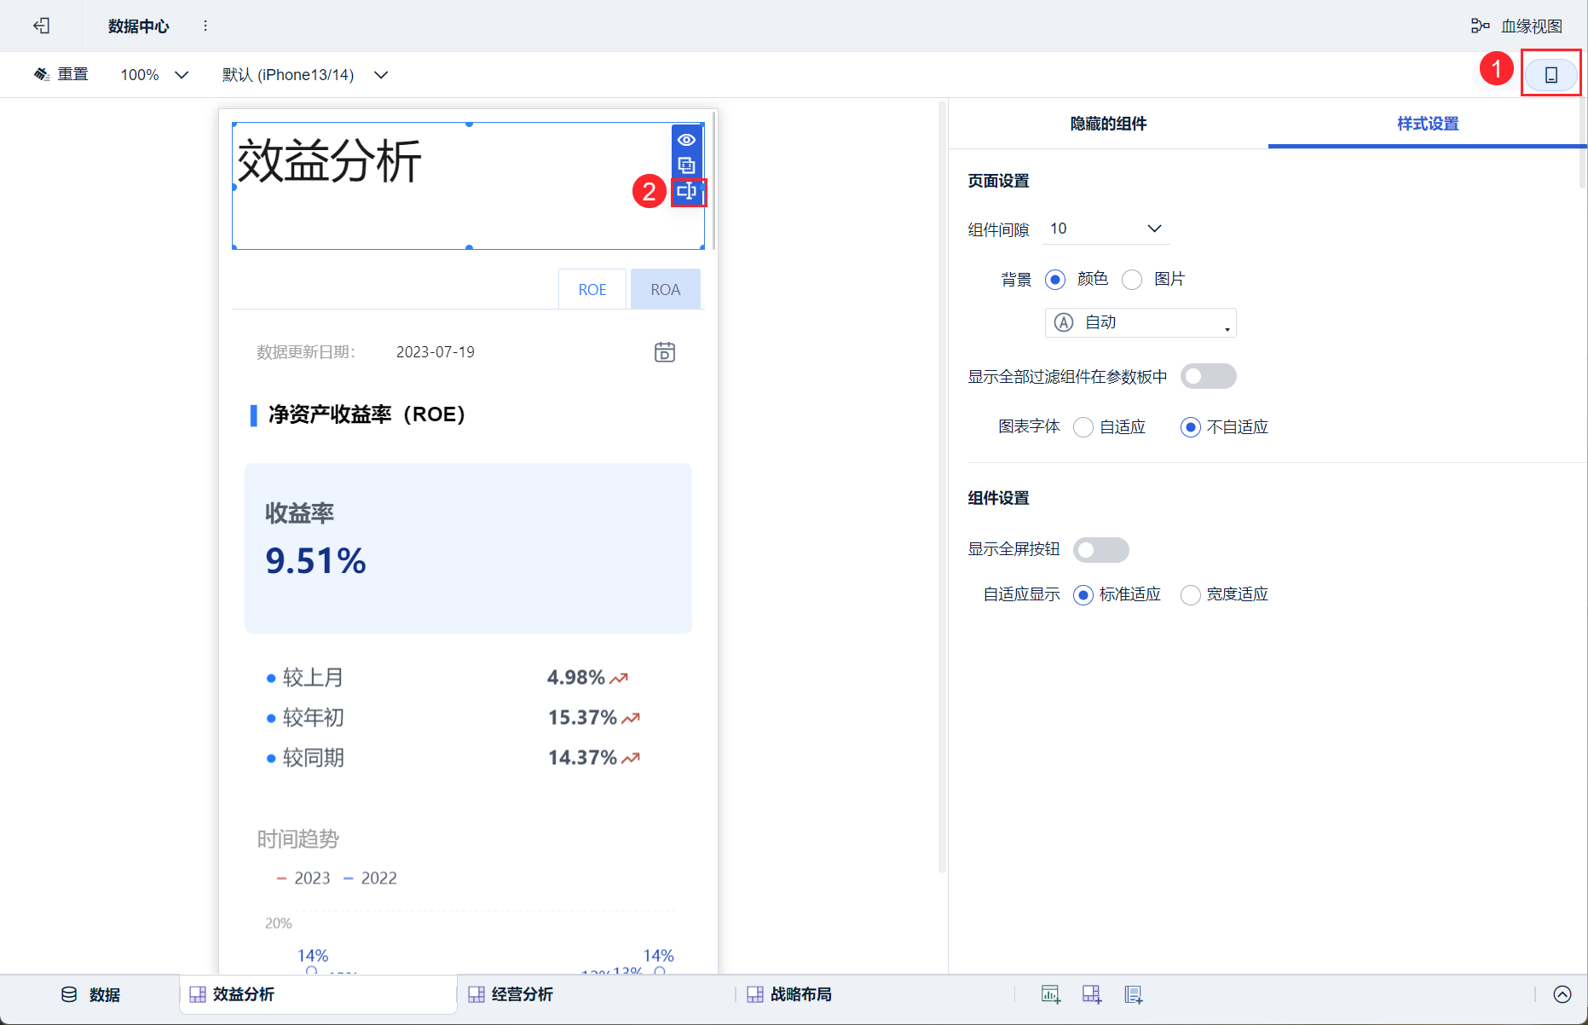Select the 宽度适应 display option
Image resolution: width=1588 pixels, height=1025 pixels.
(1191, 595)
